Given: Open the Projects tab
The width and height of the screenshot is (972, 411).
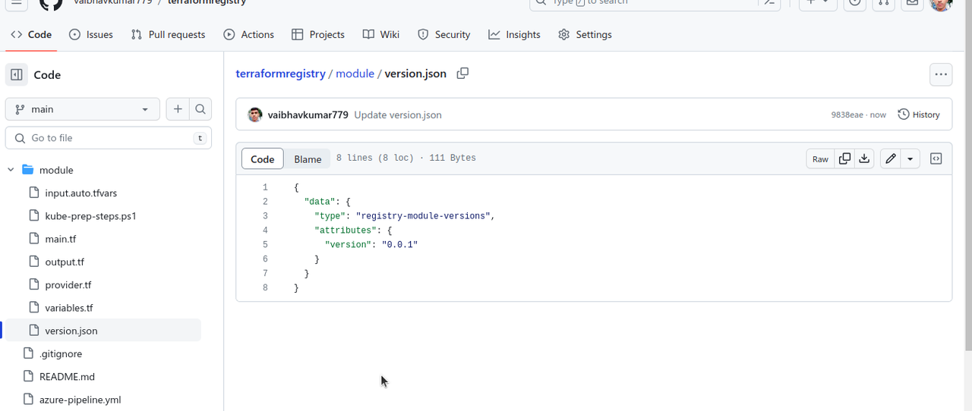Looking at the screenshot, I should 318,35.
